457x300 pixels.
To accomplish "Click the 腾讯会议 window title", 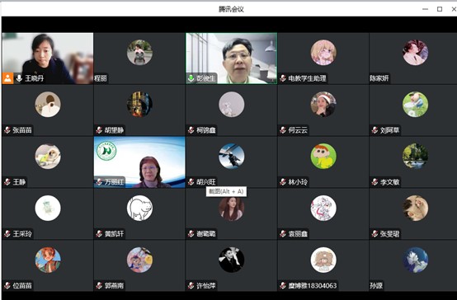I will coord(231,9).
